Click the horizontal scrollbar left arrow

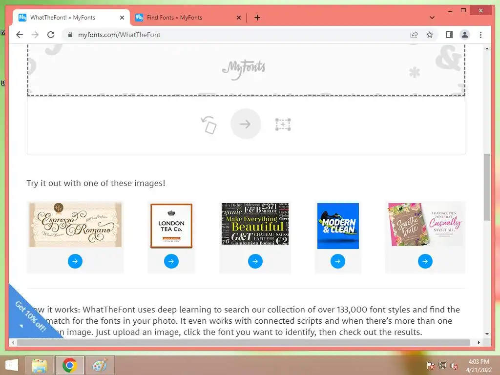13,342
